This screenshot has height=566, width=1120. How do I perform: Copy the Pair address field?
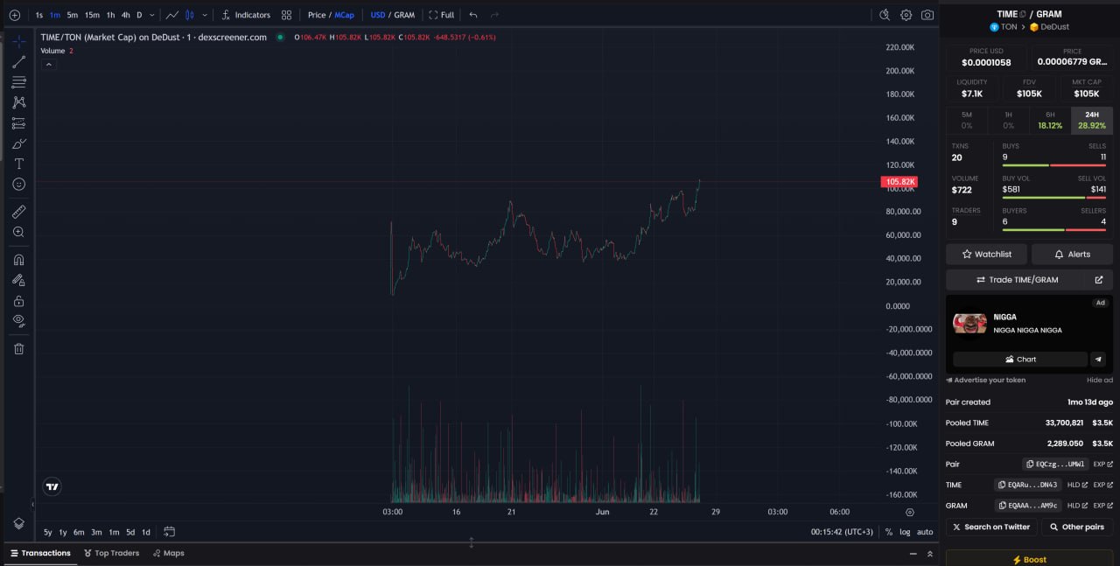point(1055,465)
